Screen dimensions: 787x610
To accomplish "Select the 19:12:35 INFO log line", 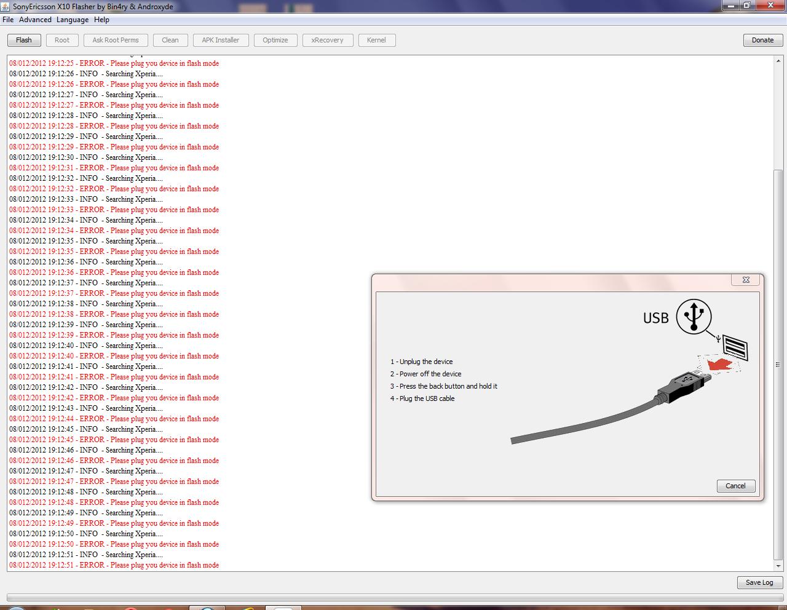I will pyautogui.click(x=86, y=241).
